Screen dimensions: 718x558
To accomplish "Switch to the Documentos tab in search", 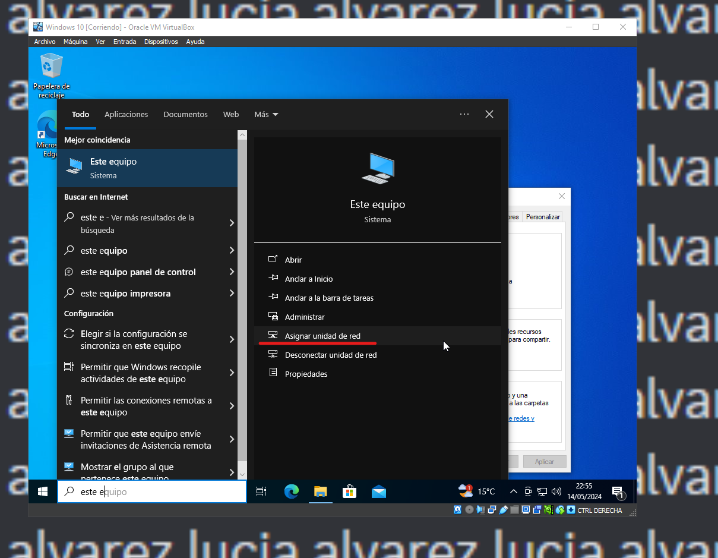I will click(x=185, y=114).
